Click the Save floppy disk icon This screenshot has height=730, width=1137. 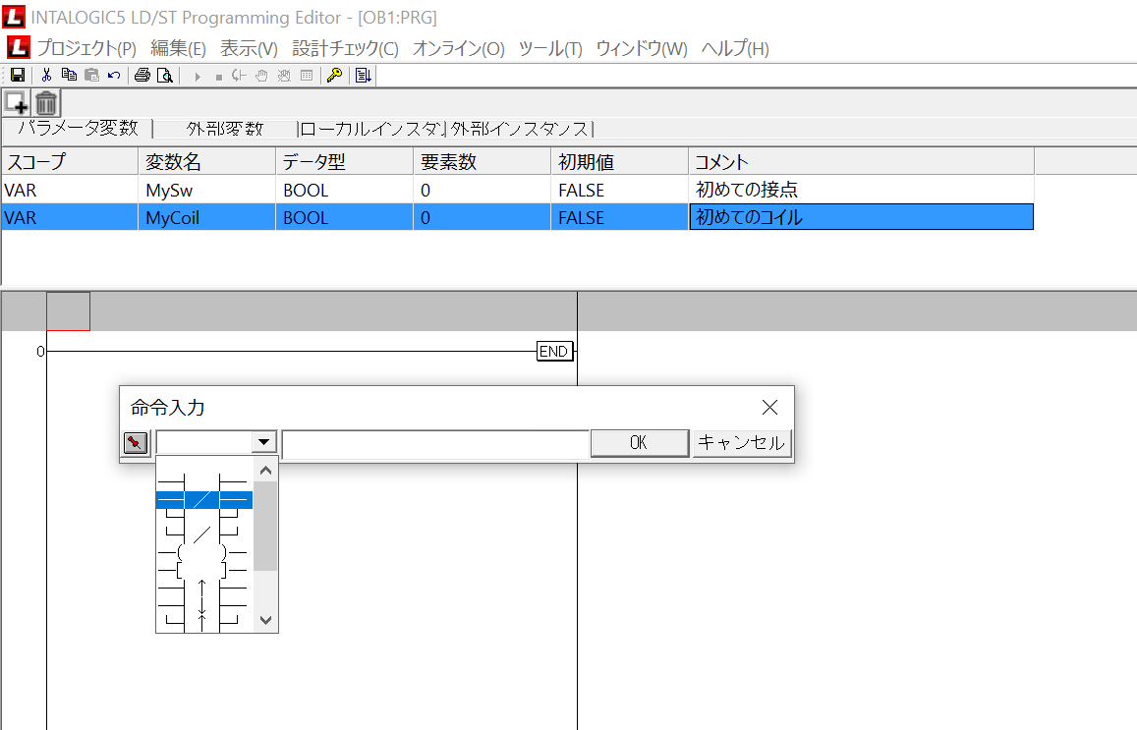coord(17,75)
